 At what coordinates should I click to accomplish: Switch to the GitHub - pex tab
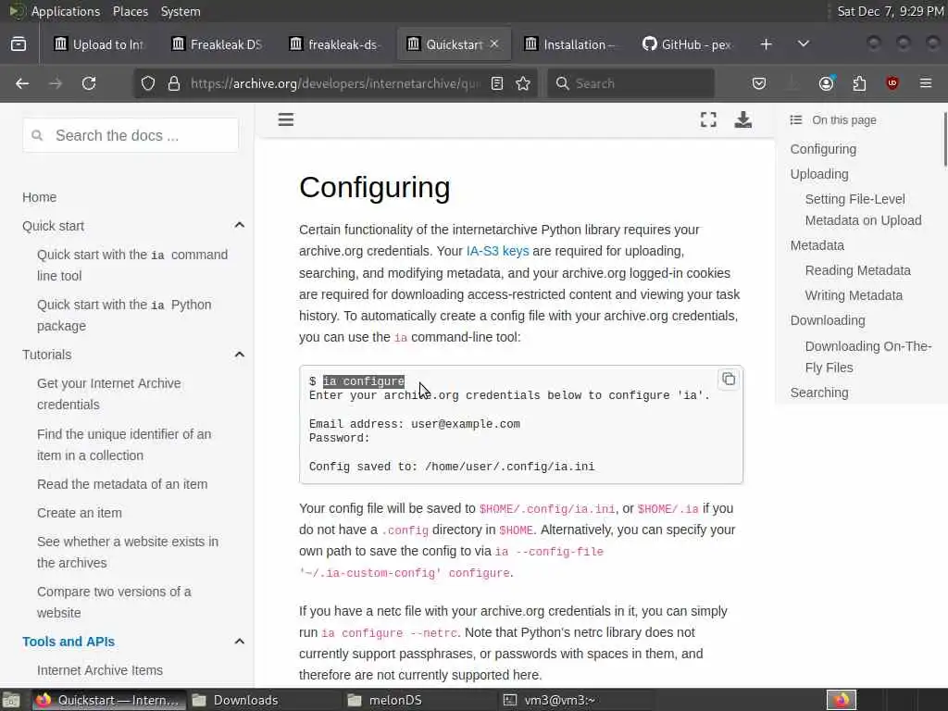(688, 44)
